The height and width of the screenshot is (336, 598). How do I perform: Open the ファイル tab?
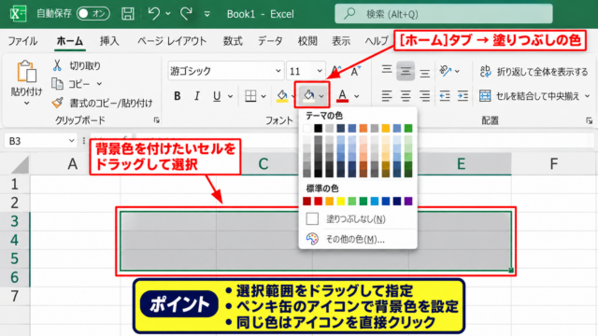coord(22,41)
